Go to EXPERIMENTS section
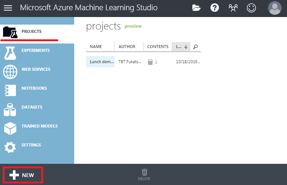This screenshot has height=185, width=287. pos(36,50)
